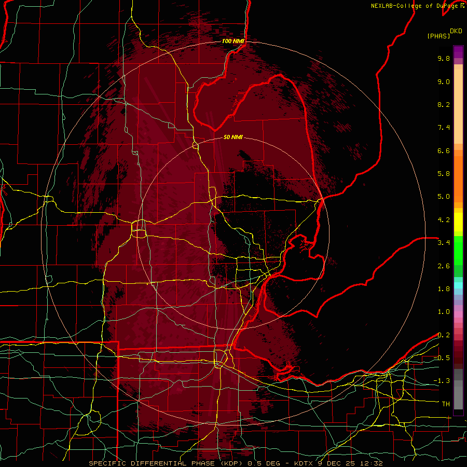Screen dimensions: 467x467
Task: Click the 7.4 value on color scale
Action: coord(444,128)
